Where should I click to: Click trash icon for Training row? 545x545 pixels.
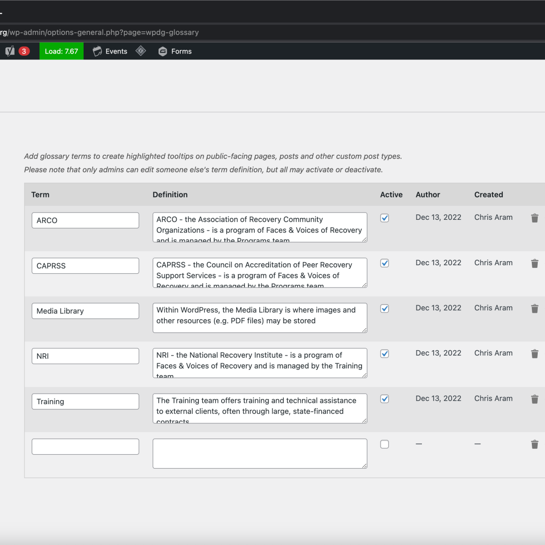(x=535, y=399)
